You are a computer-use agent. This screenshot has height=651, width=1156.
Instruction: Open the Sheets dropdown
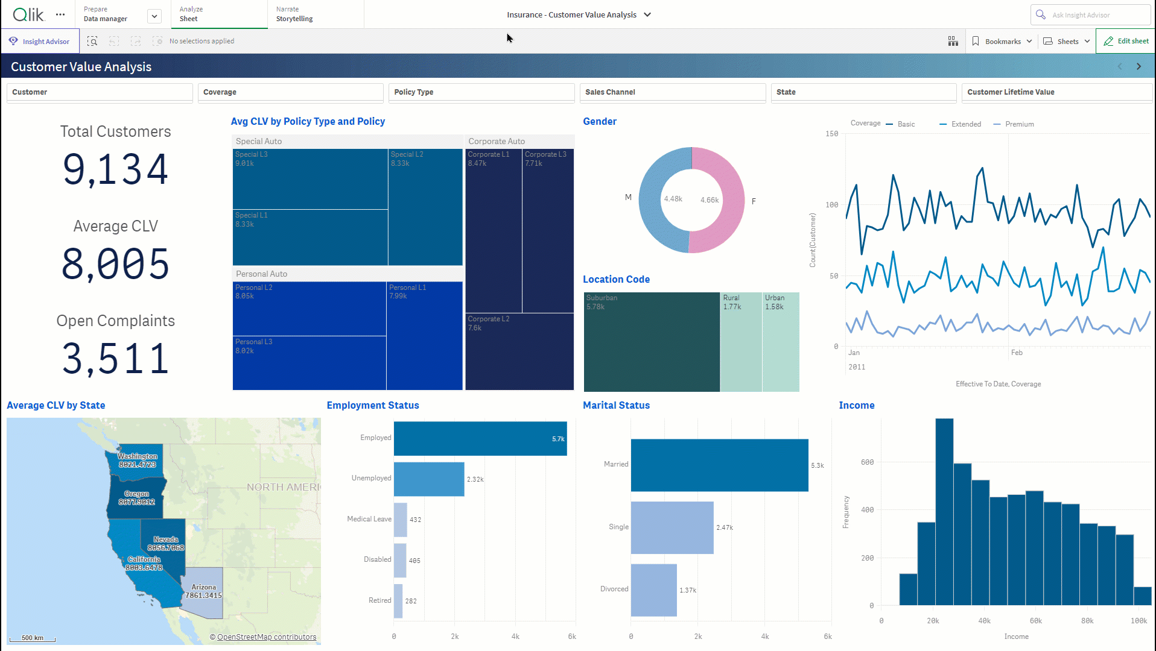point(1065,41)
